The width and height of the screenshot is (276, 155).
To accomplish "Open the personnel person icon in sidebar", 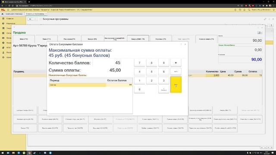I will [3, 53].
